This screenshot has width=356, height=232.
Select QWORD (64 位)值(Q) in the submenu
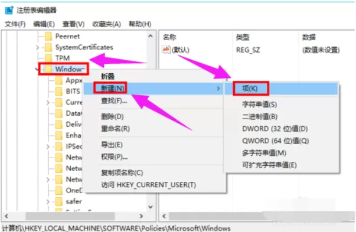point(281,140)
